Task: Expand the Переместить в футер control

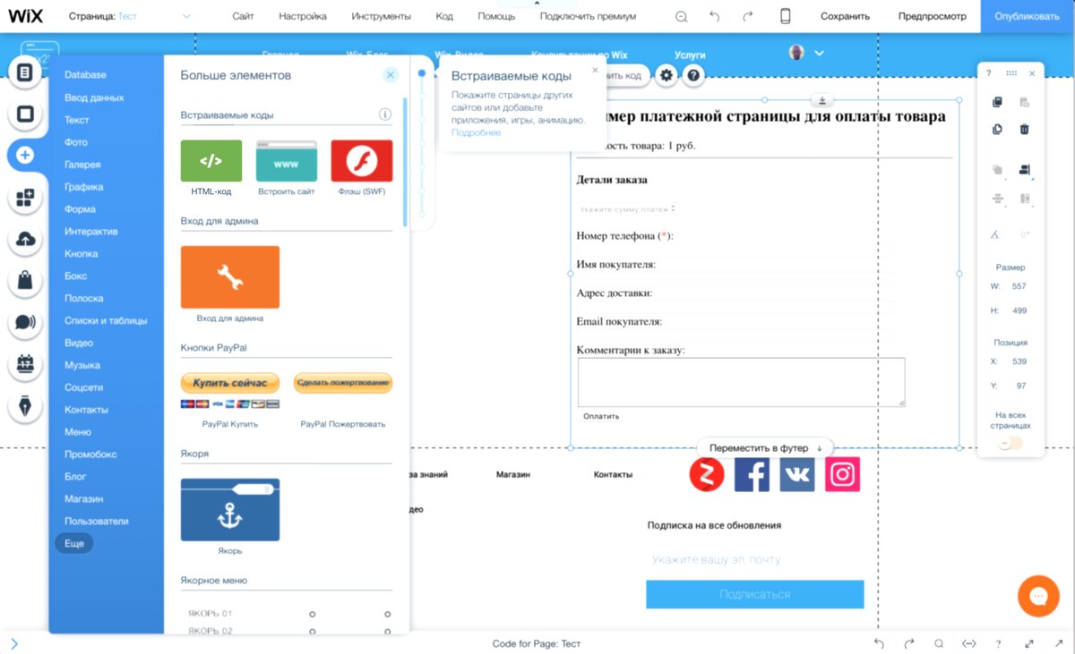Action: click(766, 446)
